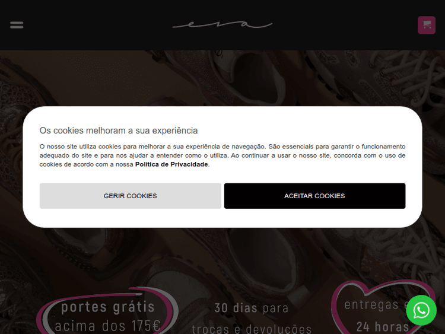Start a WhatsApp chat
445x334 pixels.
click(x=421, y=310)
